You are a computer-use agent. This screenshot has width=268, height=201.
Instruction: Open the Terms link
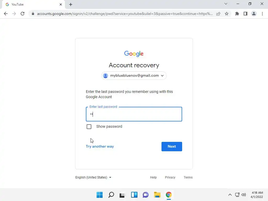(x=188, y=177)
